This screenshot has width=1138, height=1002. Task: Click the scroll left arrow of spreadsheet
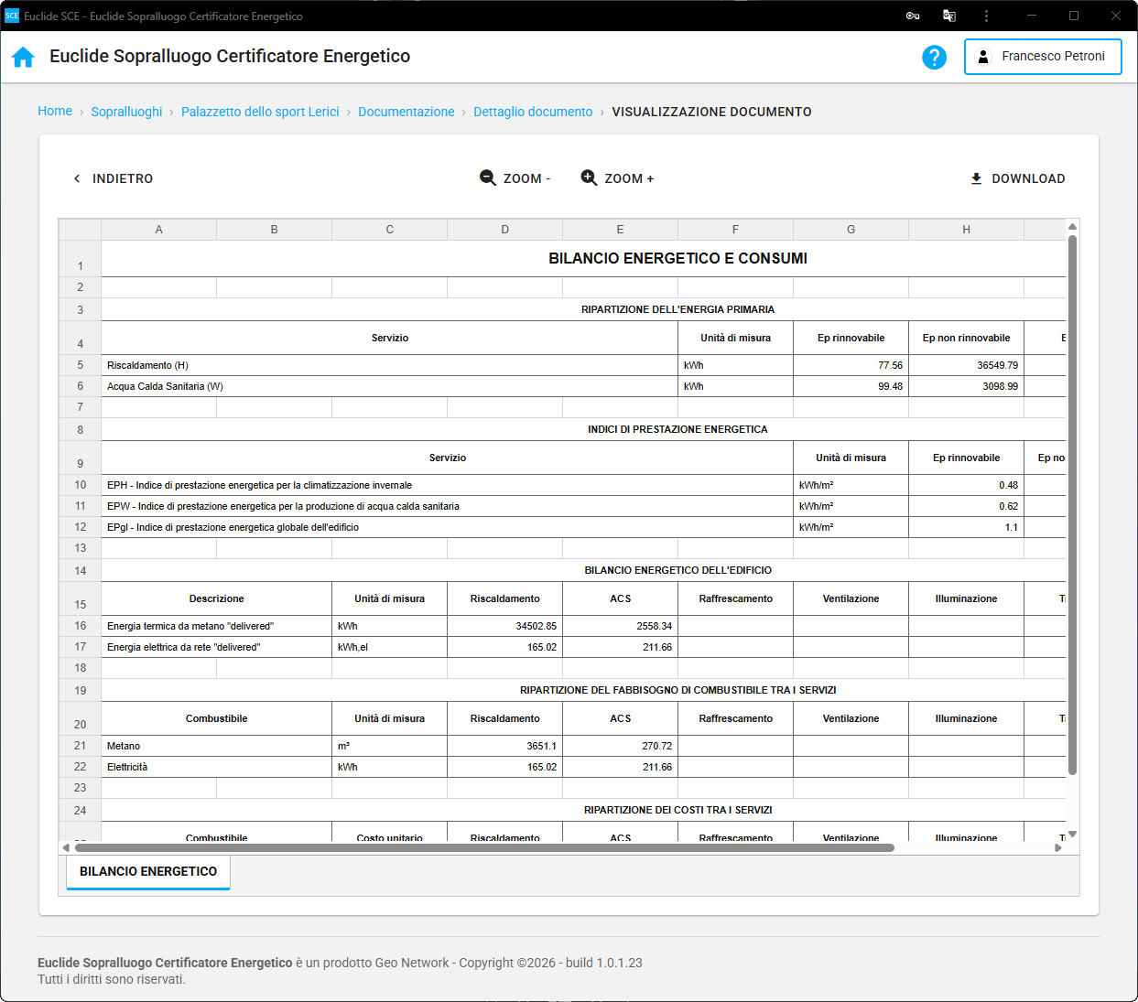66,847
